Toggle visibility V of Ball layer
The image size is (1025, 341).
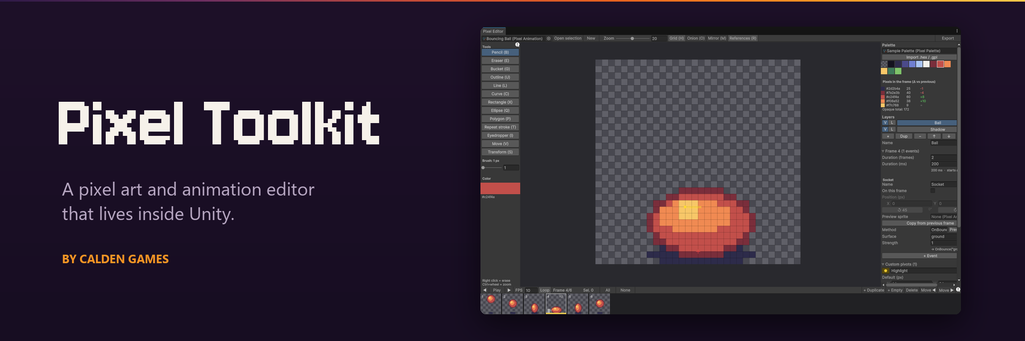pos(885,123)
